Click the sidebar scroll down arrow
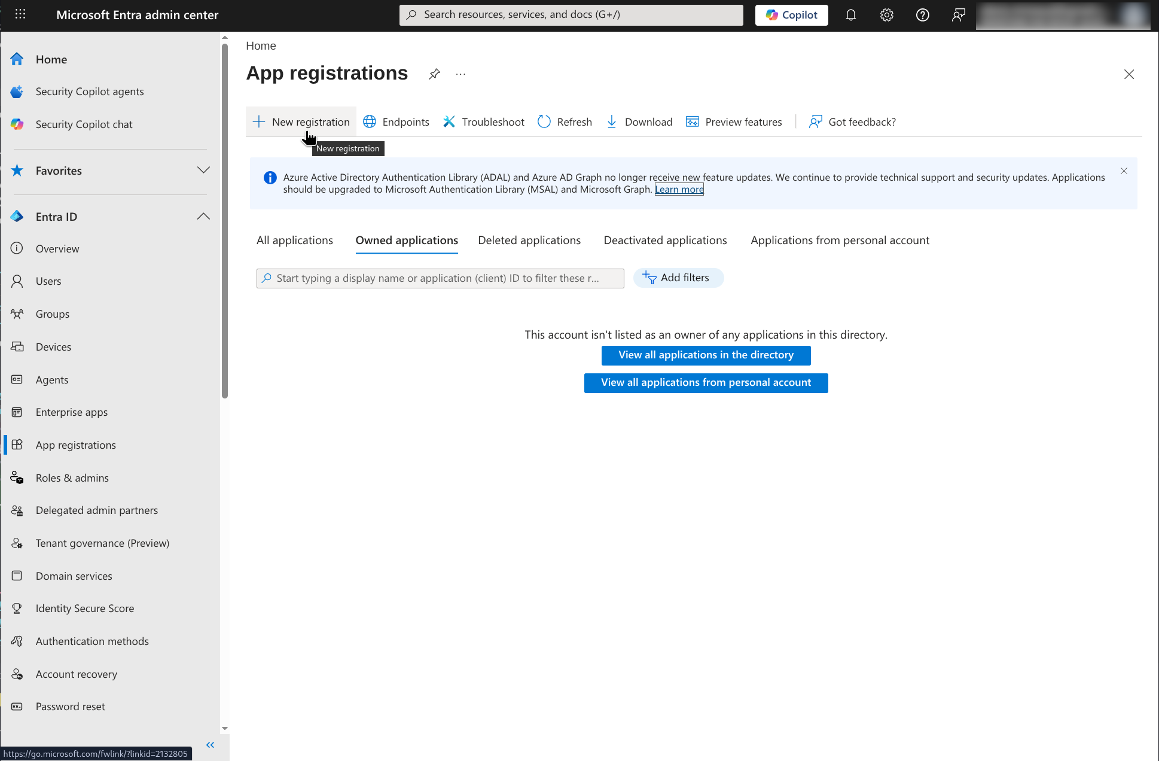Viewport: 1159px width, 761px height. click(x=225, y=729)
